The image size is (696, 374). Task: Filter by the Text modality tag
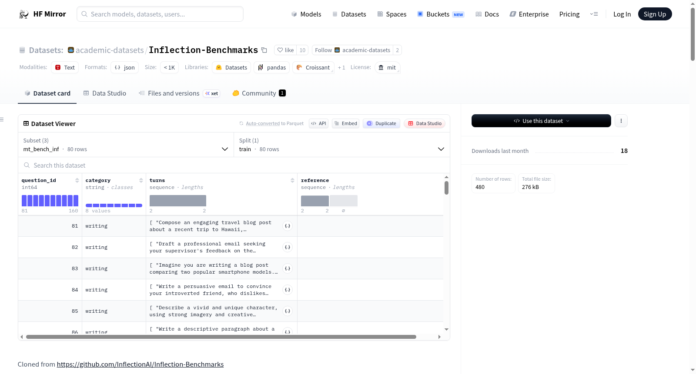point(65,67)
